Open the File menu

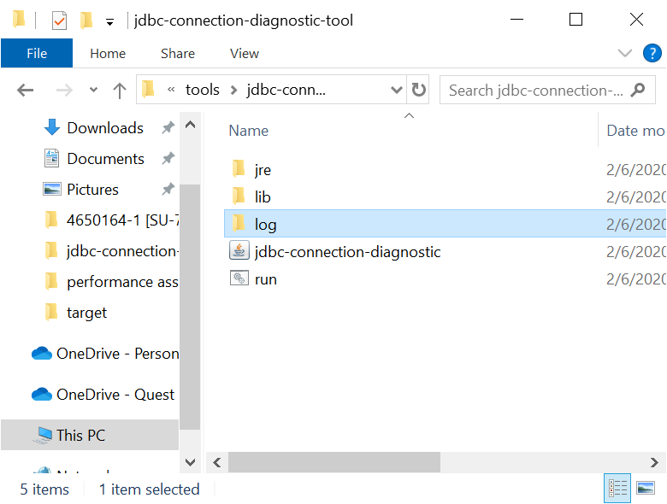pyautogui.click(x=37, y=53)
